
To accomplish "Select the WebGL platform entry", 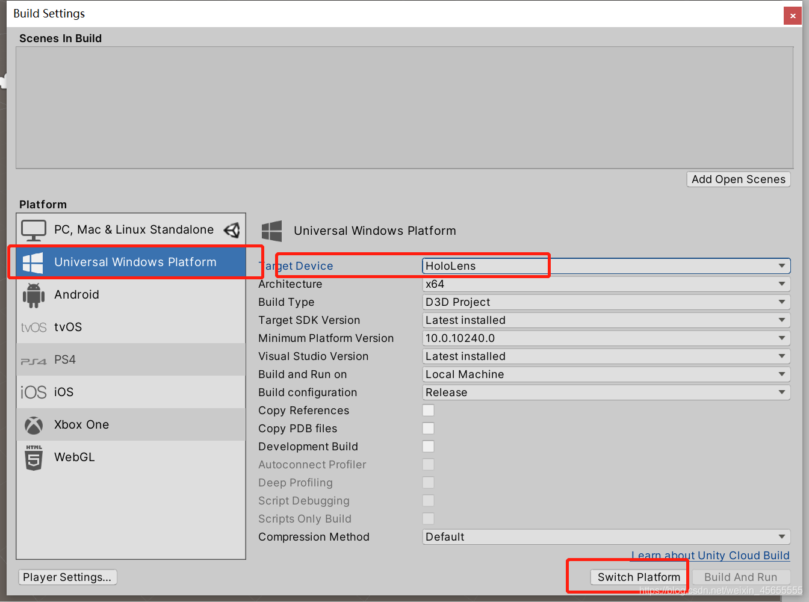I will tap(131, 457).
